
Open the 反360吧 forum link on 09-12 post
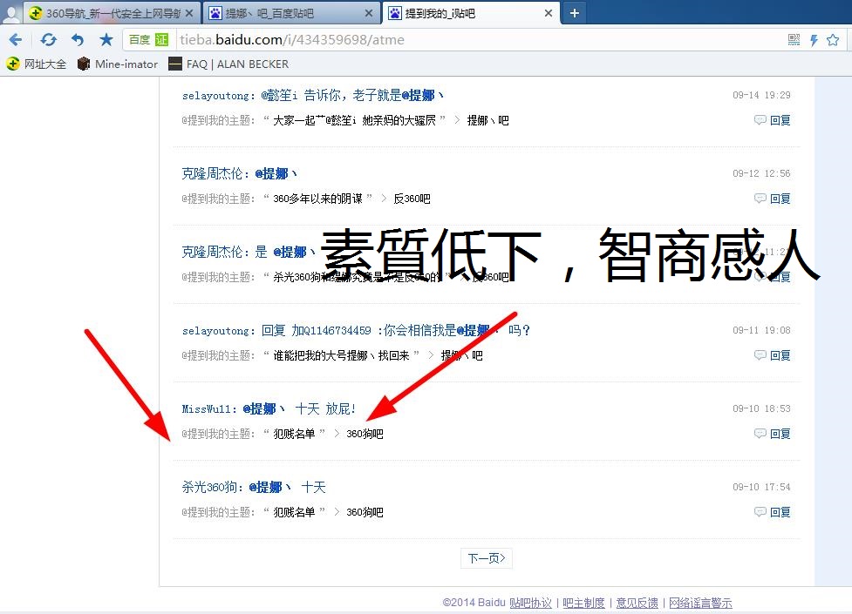pyautogui.click(x=412, y=199)
